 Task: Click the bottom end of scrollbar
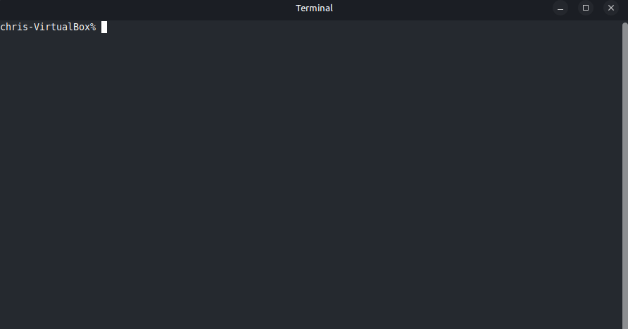(624, 325)
